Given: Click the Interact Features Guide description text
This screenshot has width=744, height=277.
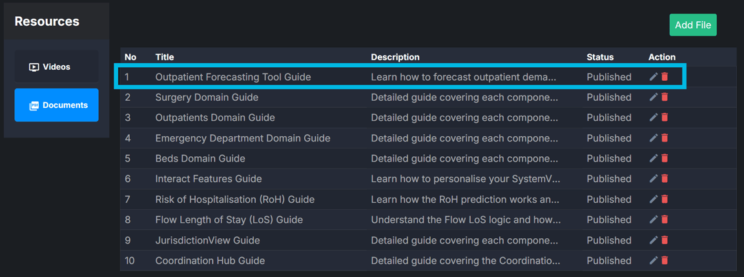Looking at the screenshot, I should [465, 179].
